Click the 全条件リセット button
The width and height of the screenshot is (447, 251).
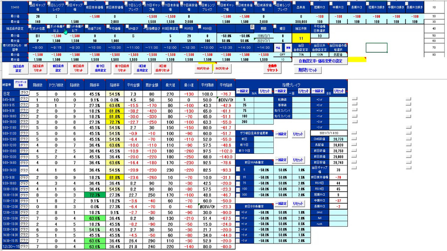click(x=272, y=68)
